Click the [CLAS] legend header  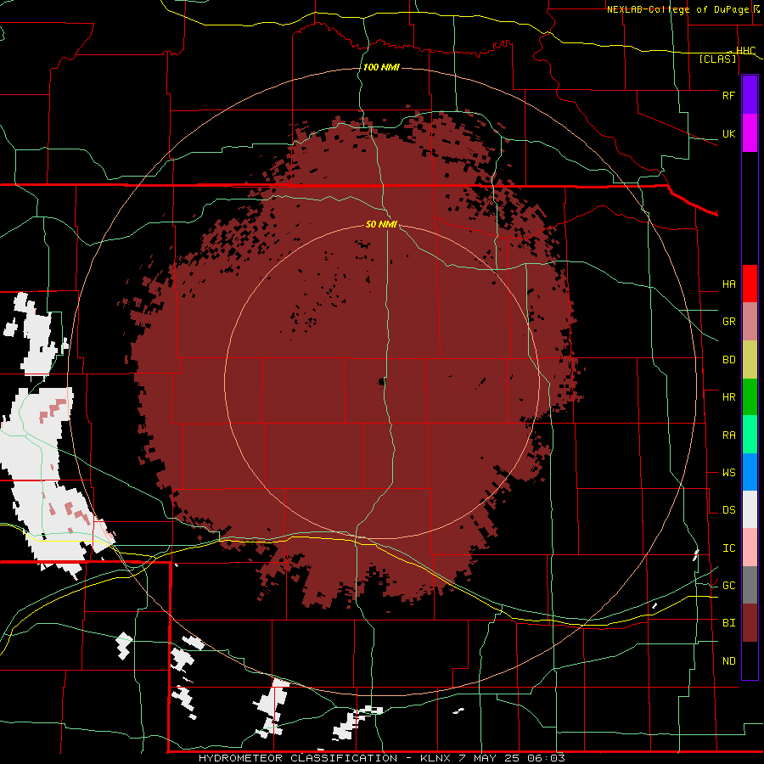717,59
